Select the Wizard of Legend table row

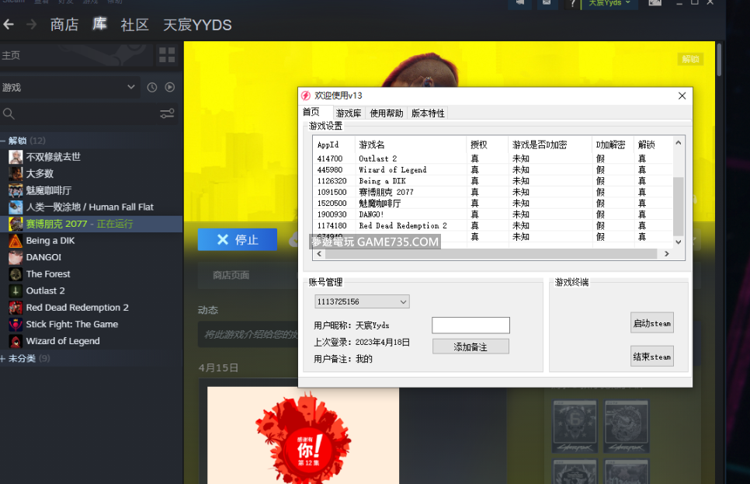[x=493, y=169]
